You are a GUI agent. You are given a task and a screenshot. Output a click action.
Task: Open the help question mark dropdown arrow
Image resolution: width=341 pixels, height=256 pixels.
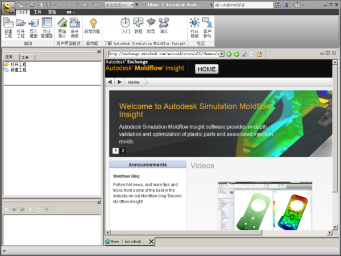tap(303, 5)
